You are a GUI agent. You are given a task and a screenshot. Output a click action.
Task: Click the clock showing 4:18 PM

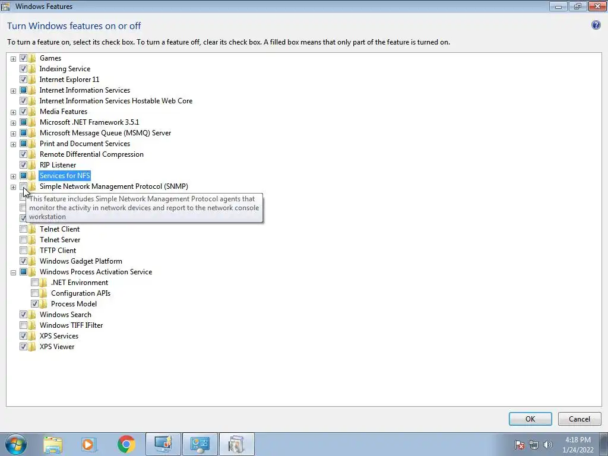[578, 440]
